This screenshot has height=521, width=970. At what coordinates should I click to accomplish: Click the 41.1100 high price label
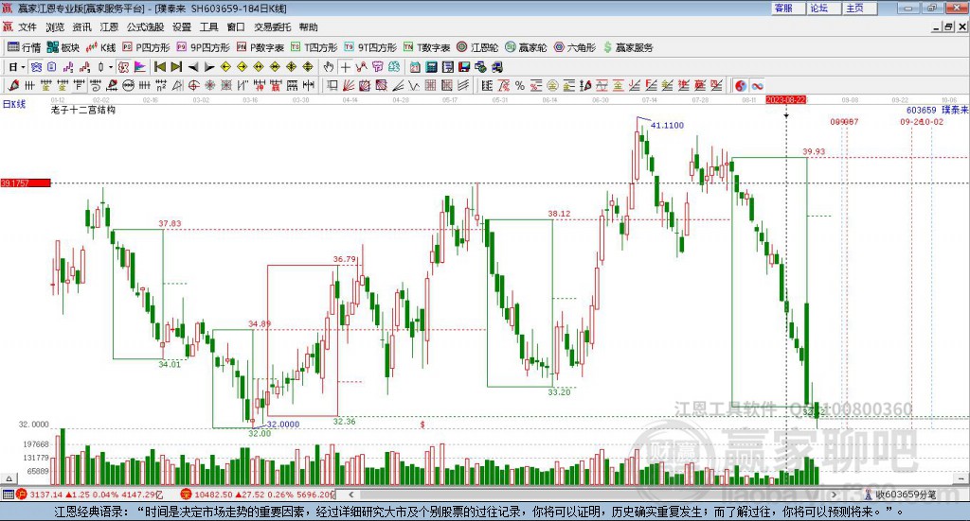pos(667,126)
